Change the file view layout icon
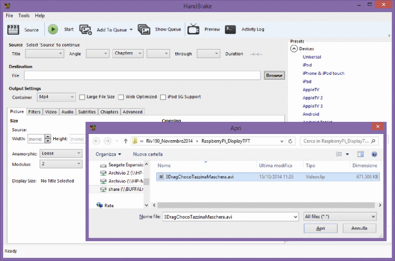 pyautogui.click(x=339, y=154)
